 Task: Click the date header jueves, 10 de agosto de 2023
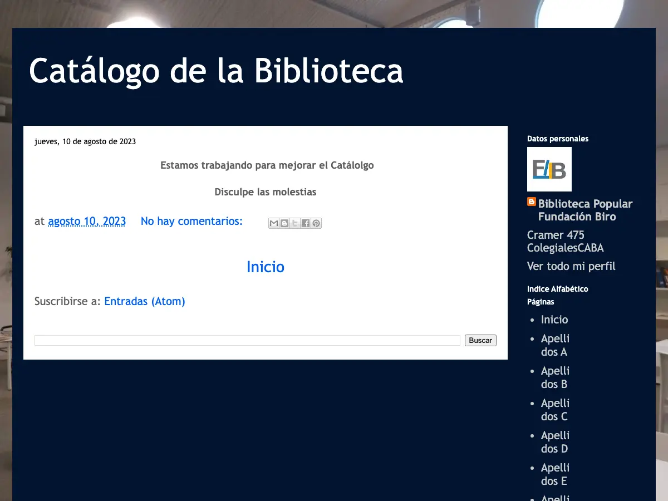pyautogui.click(x=85, y=141)
